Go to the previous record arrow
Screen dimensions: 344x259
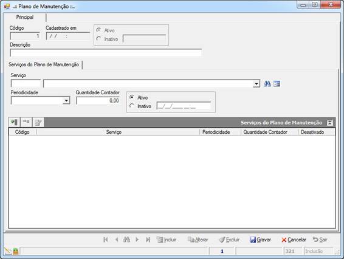pyautogui.click(x=117, y=240)
